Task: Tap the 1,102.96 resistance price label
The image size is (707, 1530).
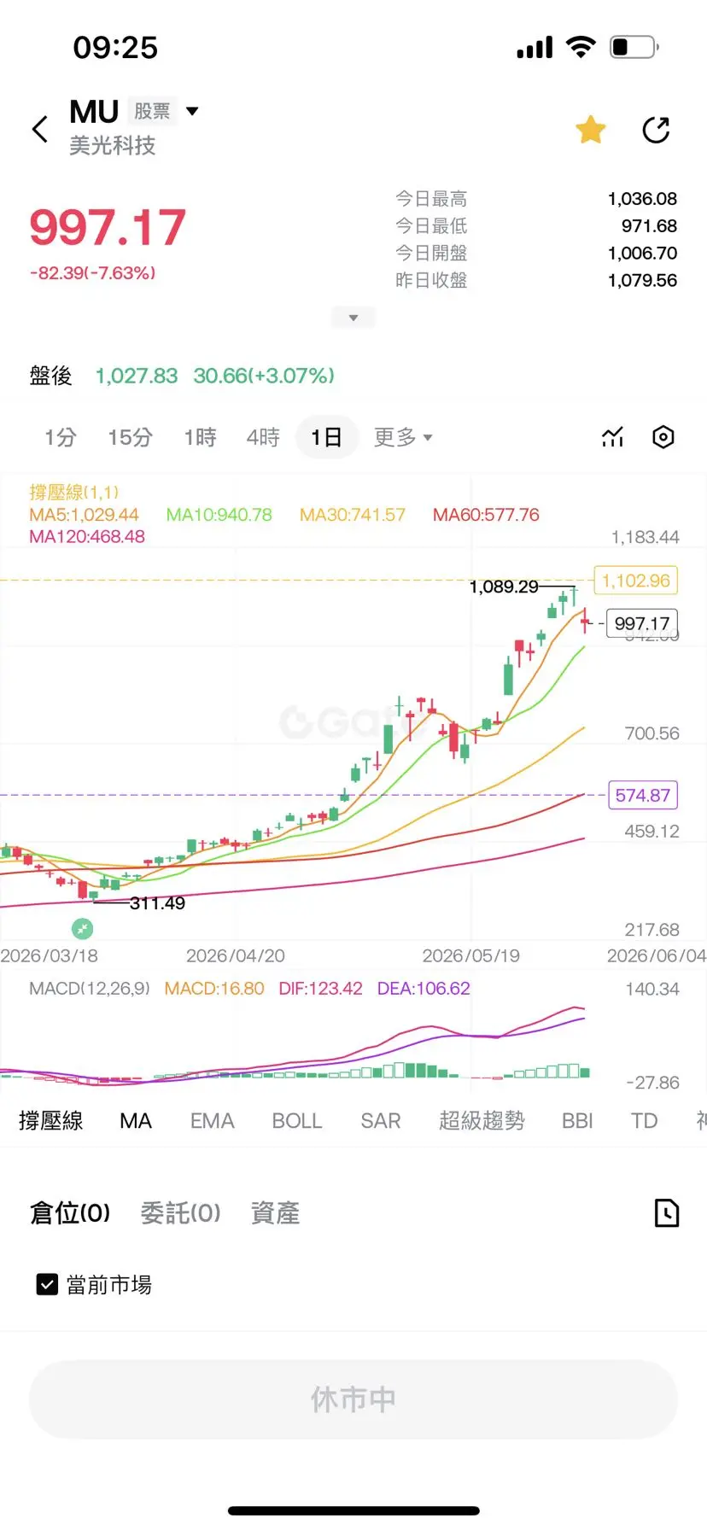Action: coord(636,581)
